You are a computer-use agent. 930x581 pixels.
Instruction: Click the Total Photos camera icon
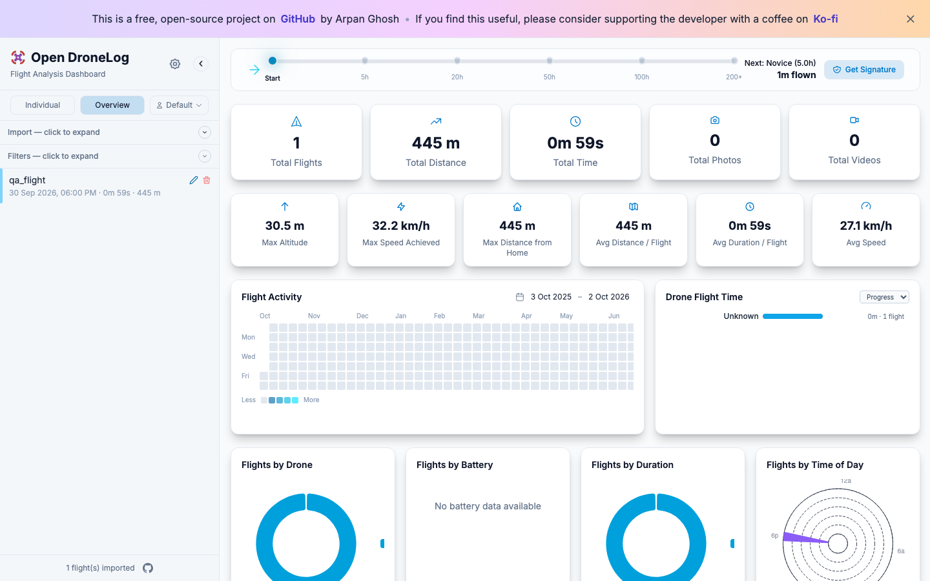click(x=715, y=120)
